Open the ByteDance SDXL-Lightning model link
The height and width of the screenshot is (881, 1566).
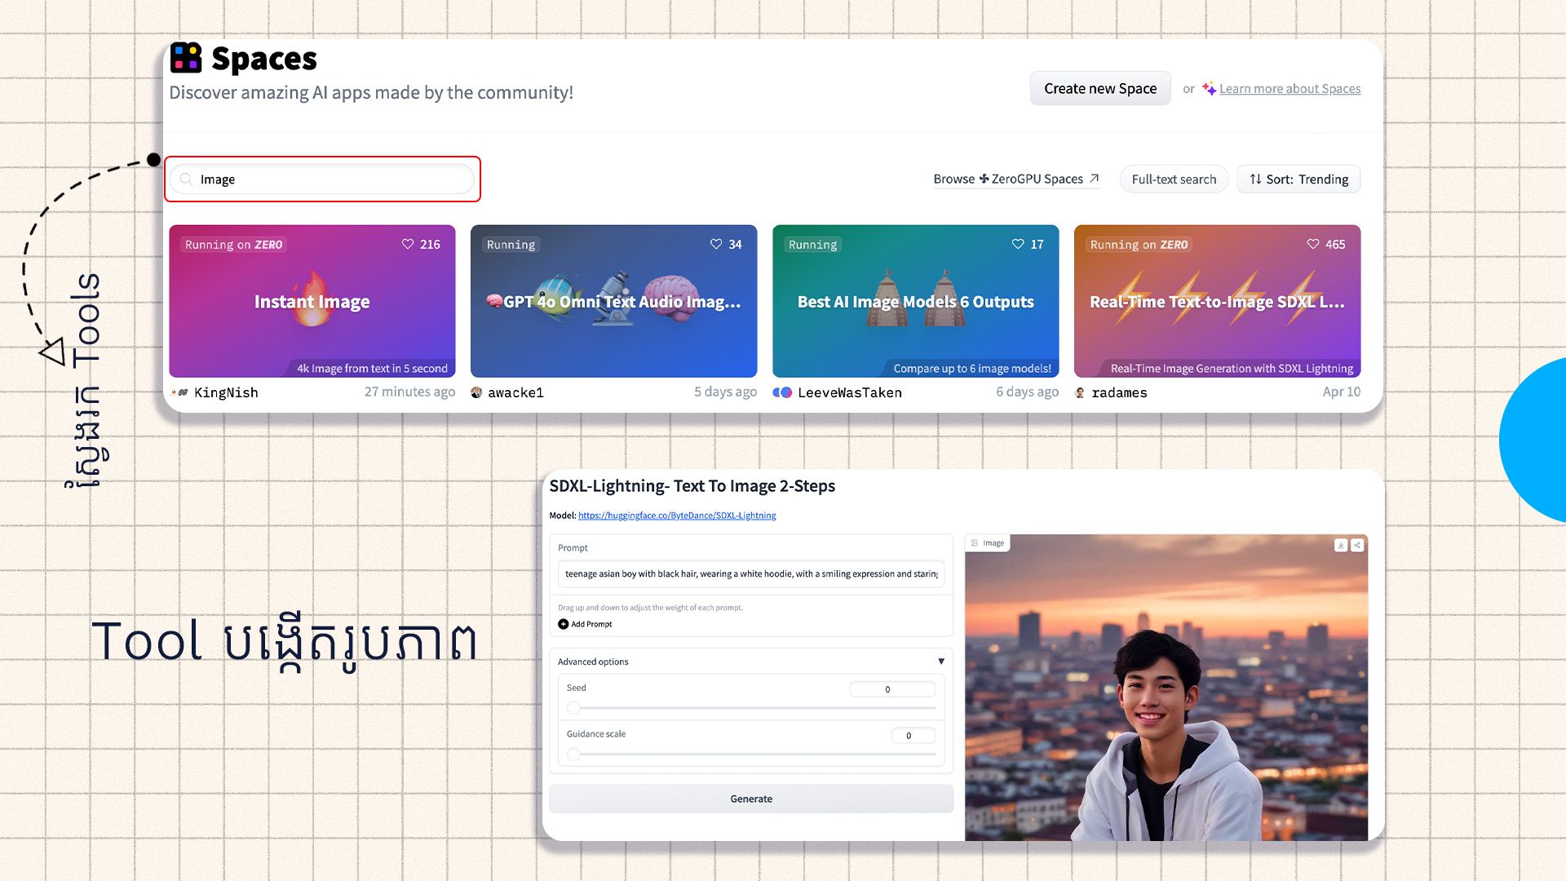point(677,516)
